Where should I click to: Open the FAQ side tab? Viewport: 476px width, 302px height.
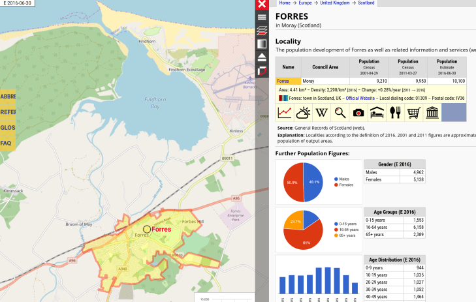coord(6,143)
